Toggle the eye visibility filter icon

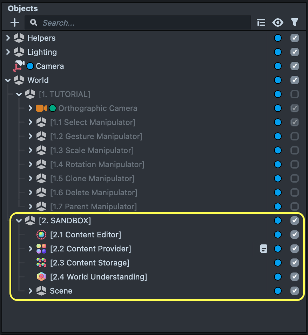(278, 23)
